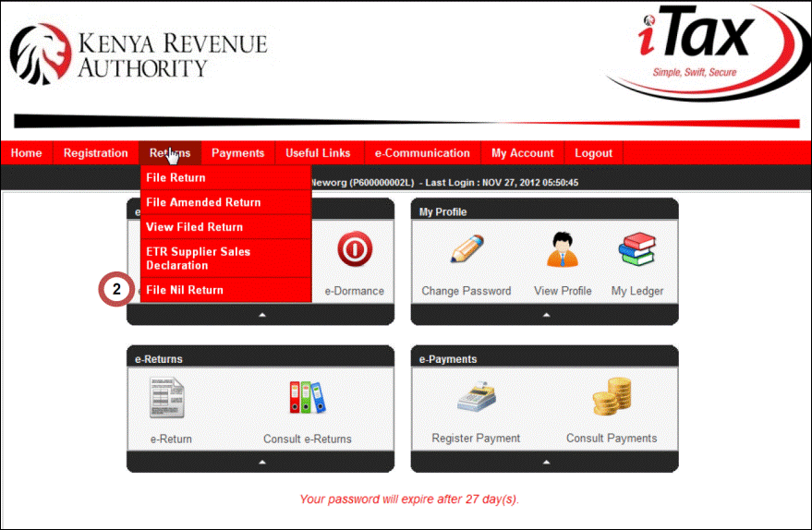Open the Returns menu
Viewport: 812px width, 530px height.
point(170,152)
